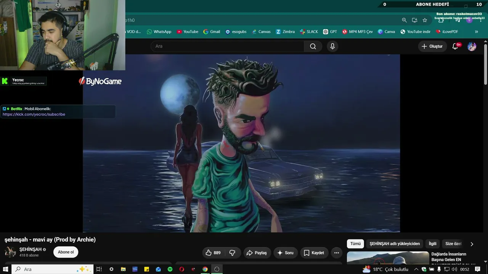Click the YouTube search field

point(227,46)
